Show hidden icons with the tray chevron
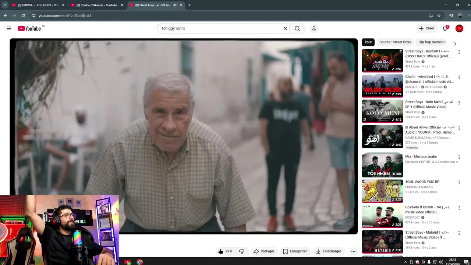The height and width of the screenshot is (265, 471). click(x=406, y=262)
